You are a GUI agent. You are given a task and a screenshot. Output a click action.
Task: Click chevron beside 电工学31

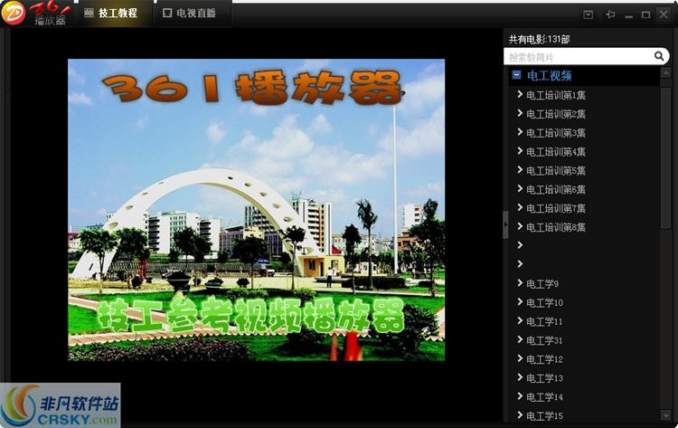pos(520,339)
